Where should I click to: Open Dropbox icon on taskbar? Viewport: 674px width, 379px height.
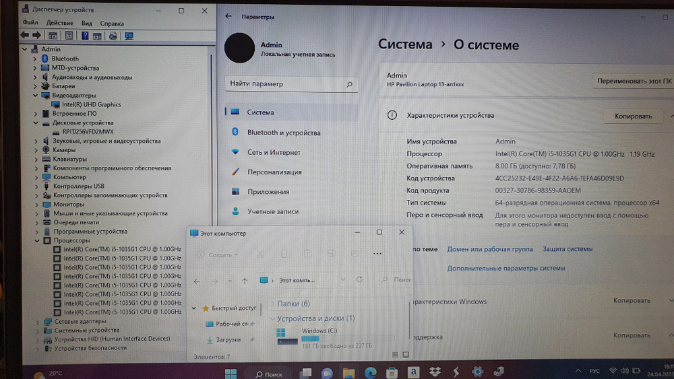pyautogui.click(x=435, y=372)
